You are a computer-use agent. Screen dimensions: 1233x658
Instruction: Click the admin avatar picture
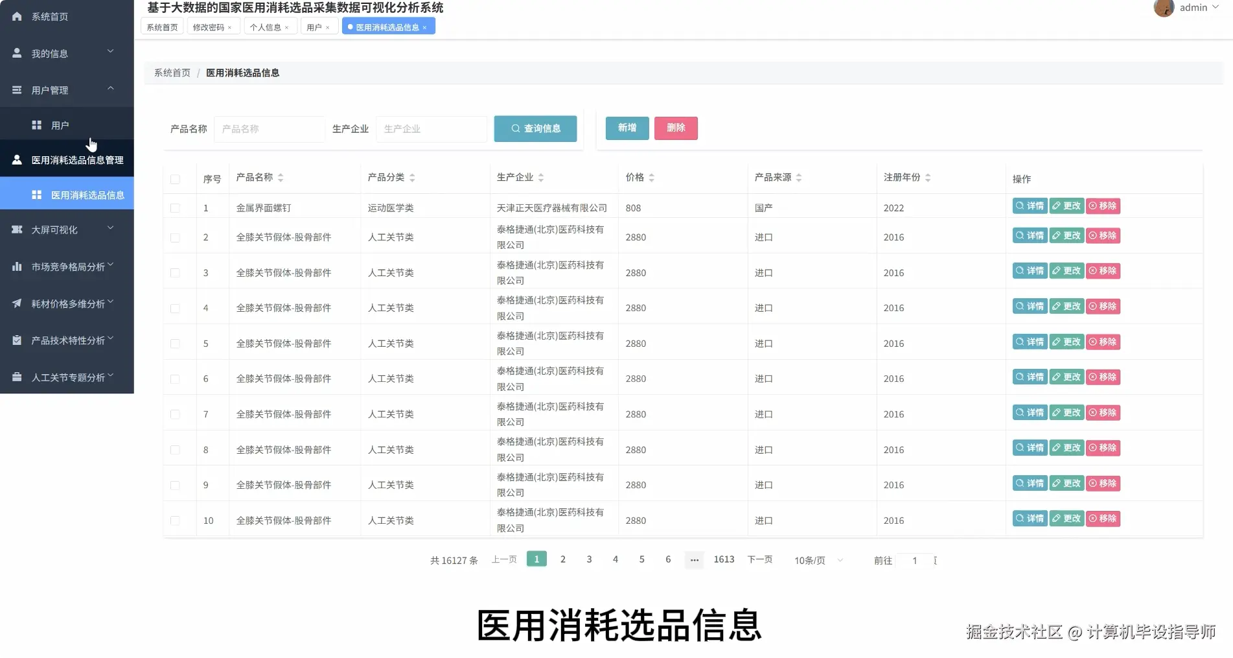1164,8
